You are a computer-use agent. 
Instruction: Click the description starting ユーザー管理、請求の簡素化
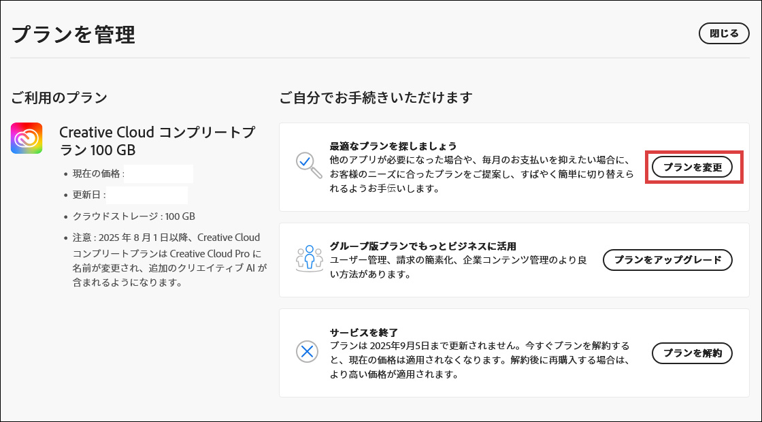pyautogui.click(x=459, y=267)
